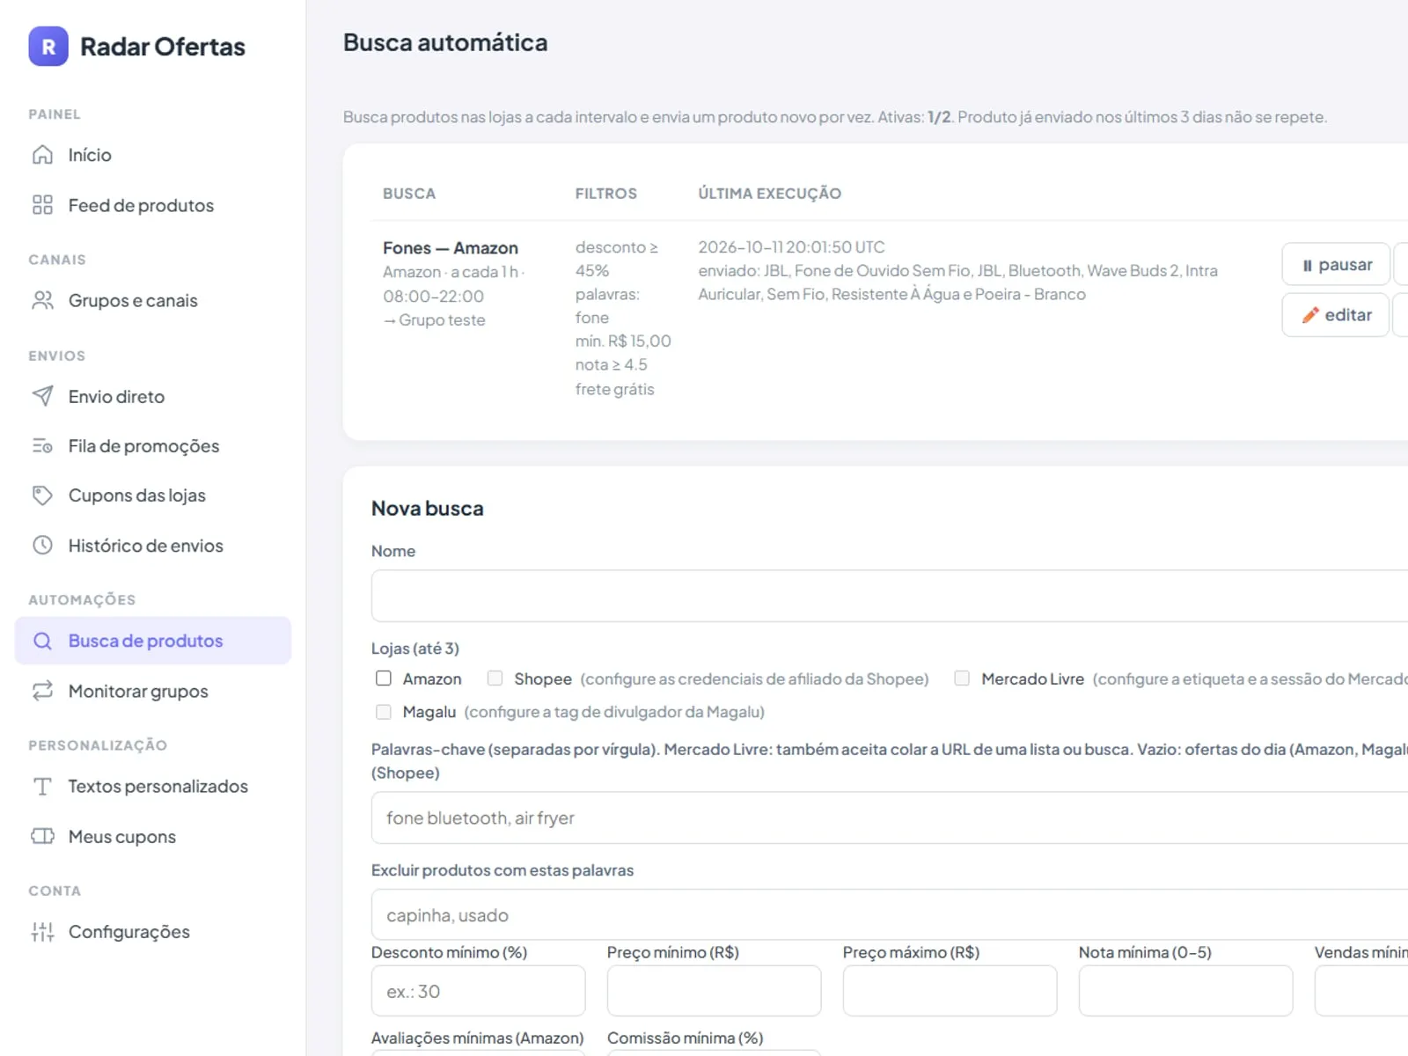The image size is (1408, 1056).
Task: Open Feed de produtos menu item
Action: click(153, 205)
